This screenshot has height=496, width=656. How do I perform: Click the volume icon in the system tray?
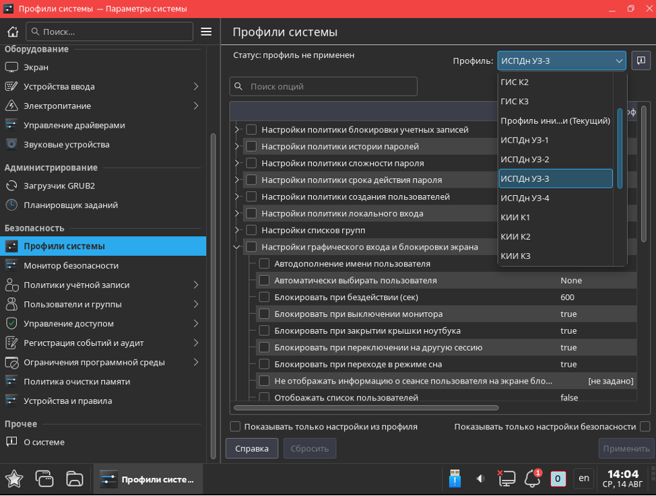pyautogui.click(x=480, y=479)
